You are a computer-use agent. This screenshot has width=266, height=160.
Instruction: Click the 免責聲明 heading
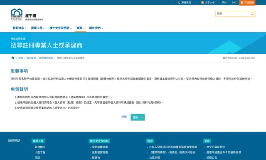[x=20, y=89]
